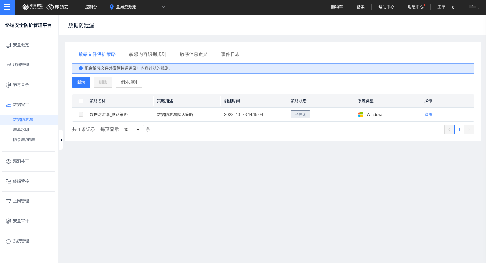Click the 例外规则 button
This screenshot has height=263, width=486.
point(129,82)
